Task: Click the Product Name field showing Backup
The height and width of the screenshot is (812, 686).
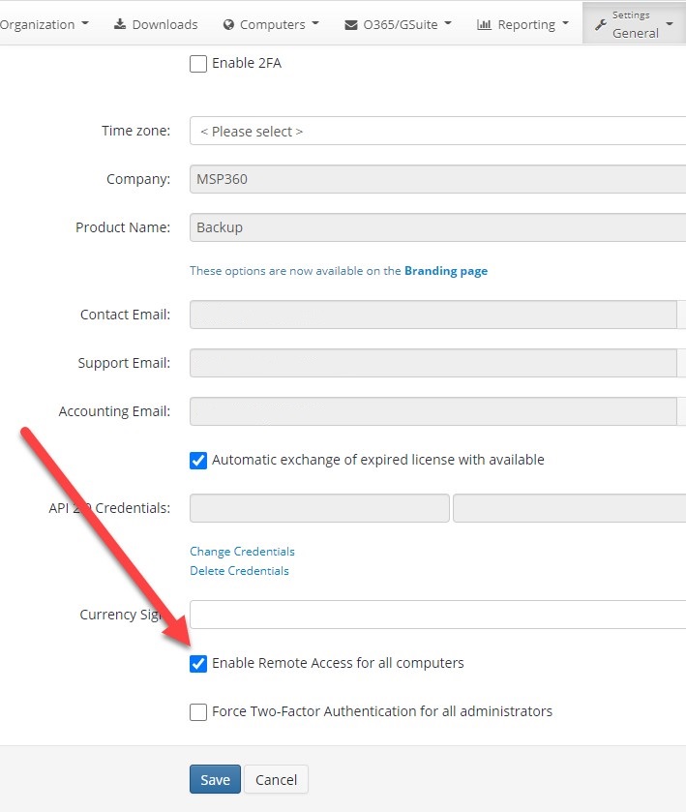Action: tap(437, 227)
